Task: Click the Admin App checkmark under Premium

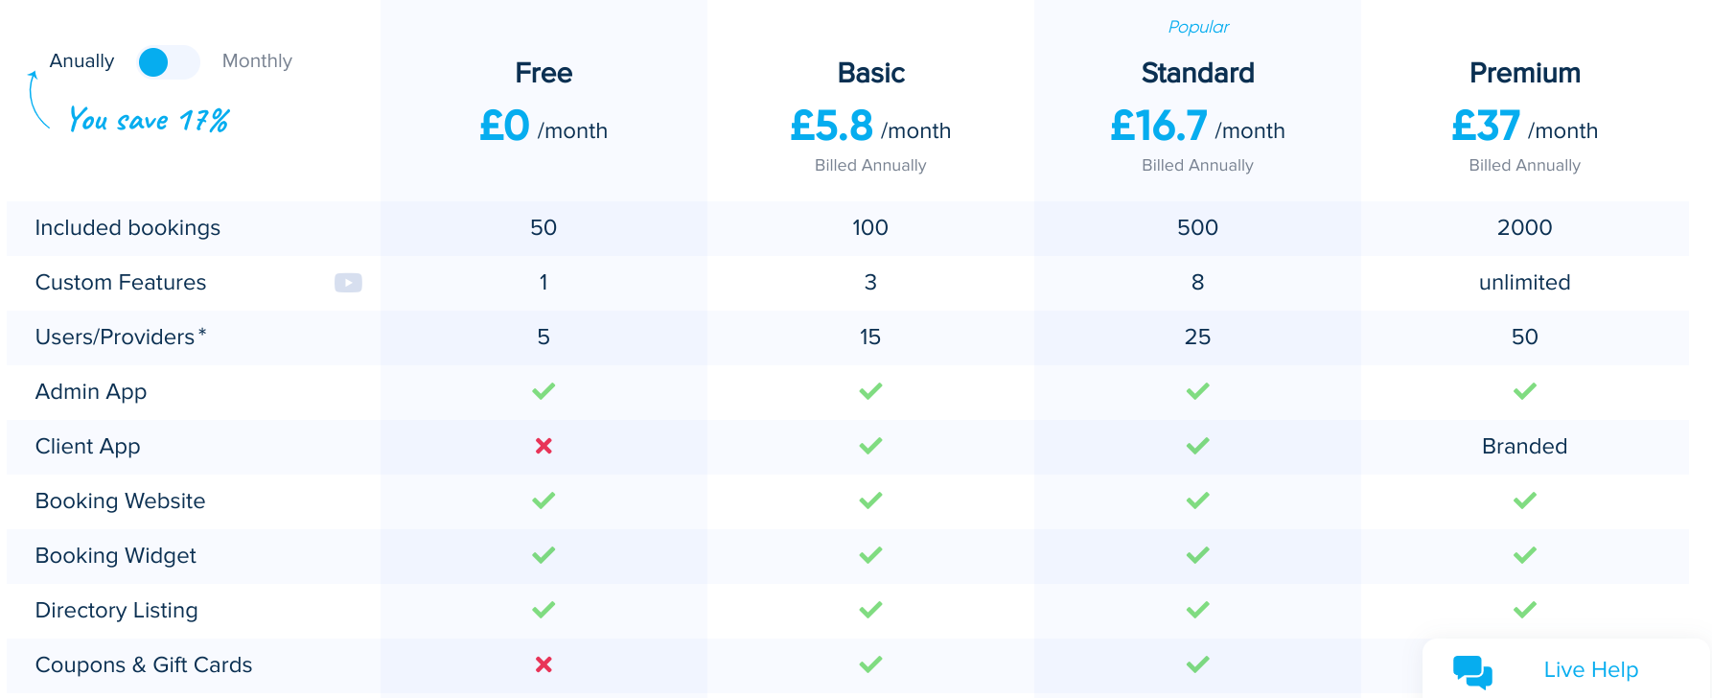Action: pyautogui.click(x=1524, y=391)
